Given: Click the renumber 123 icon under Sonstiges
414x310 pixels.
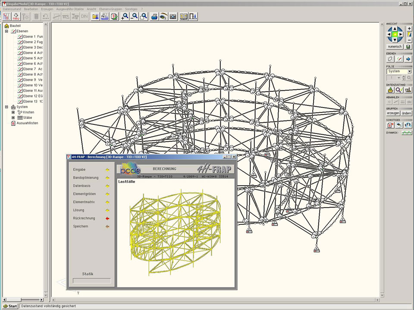Looking at the screenshot, I should (x=408, y=125).
